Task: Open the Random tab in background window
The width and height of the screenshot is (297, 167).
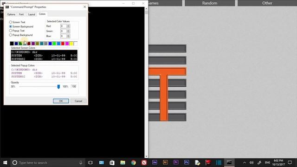Action: click(x=210, y=3)
